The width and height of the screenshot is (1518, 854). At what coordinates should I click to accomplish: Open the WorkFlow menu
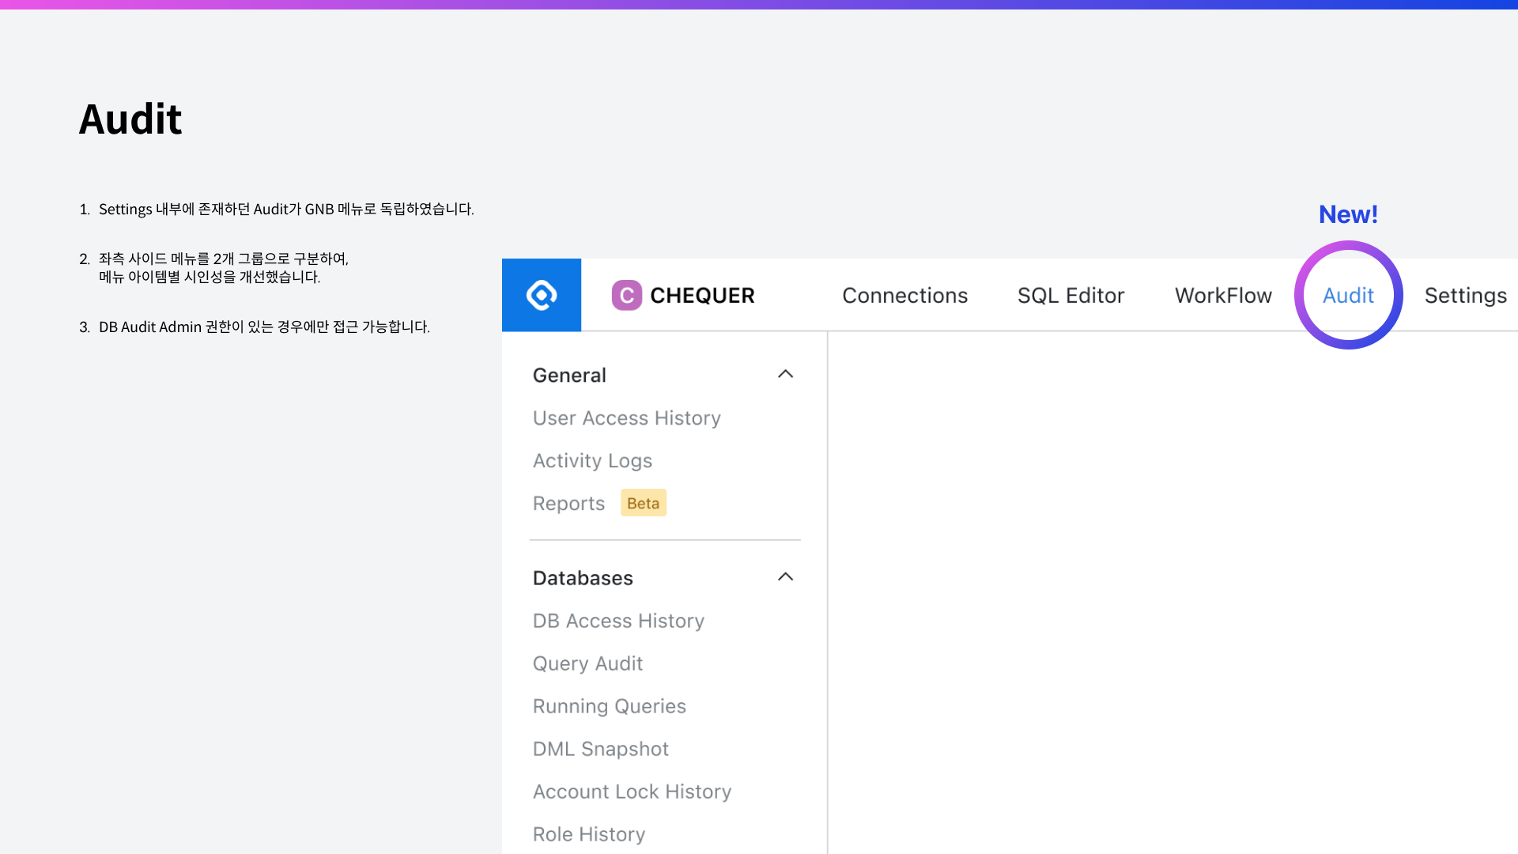[x=1223, y=295]
